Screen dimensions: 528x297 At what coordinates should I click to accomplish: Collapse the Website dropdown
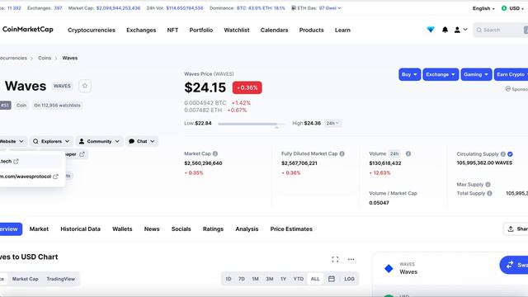click(x=13, y=141)
